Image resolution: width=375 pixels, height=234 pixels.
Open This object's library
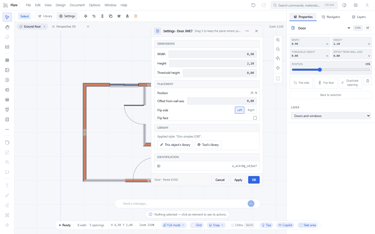click(x=175, y=145)
